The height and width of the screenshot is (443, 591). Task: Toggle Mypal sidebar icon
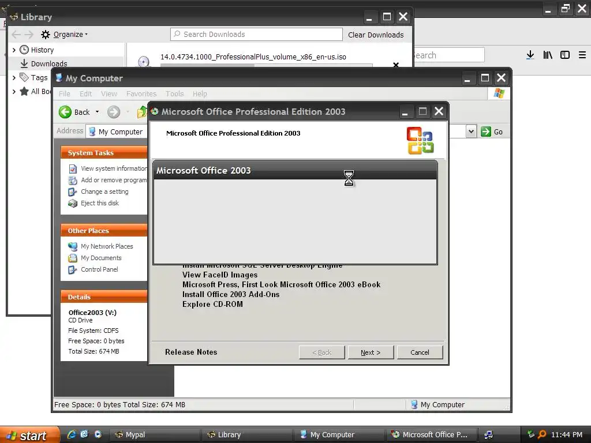(x=565, y=55)
